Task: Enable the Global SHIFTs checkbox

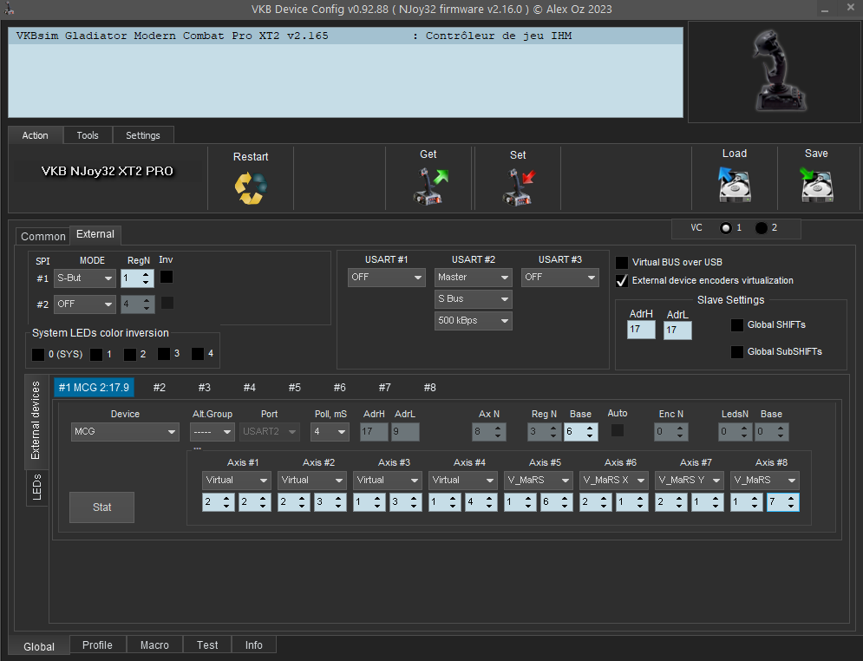Action: [737, 325]
